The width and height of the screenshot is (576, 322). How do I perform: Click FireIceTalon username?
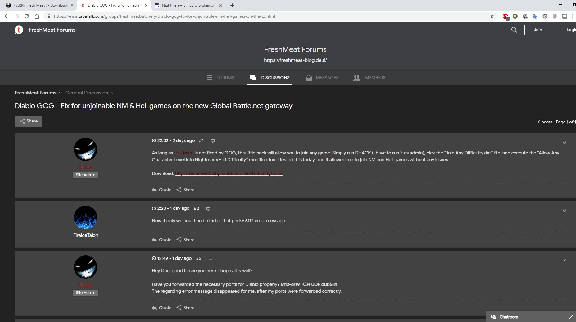(x=86, y=235)
